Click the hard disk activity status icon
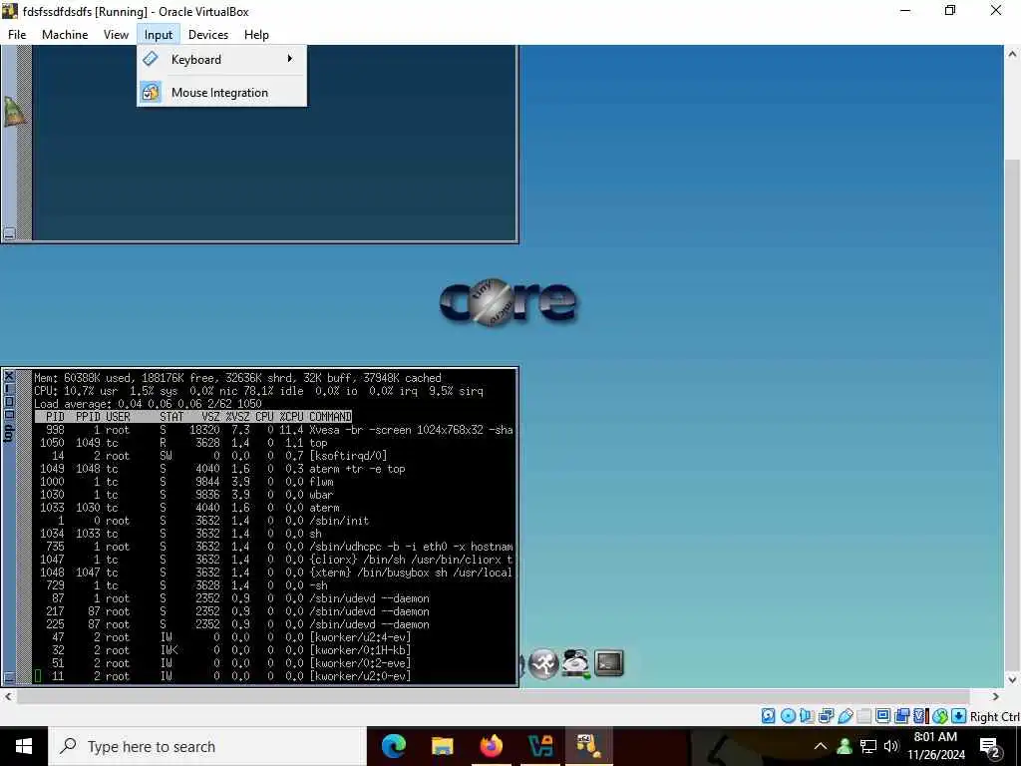 click(769, 716)
